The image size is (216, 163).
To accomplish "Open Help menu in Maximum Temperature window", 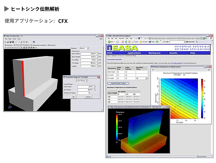I will [209, 70].
